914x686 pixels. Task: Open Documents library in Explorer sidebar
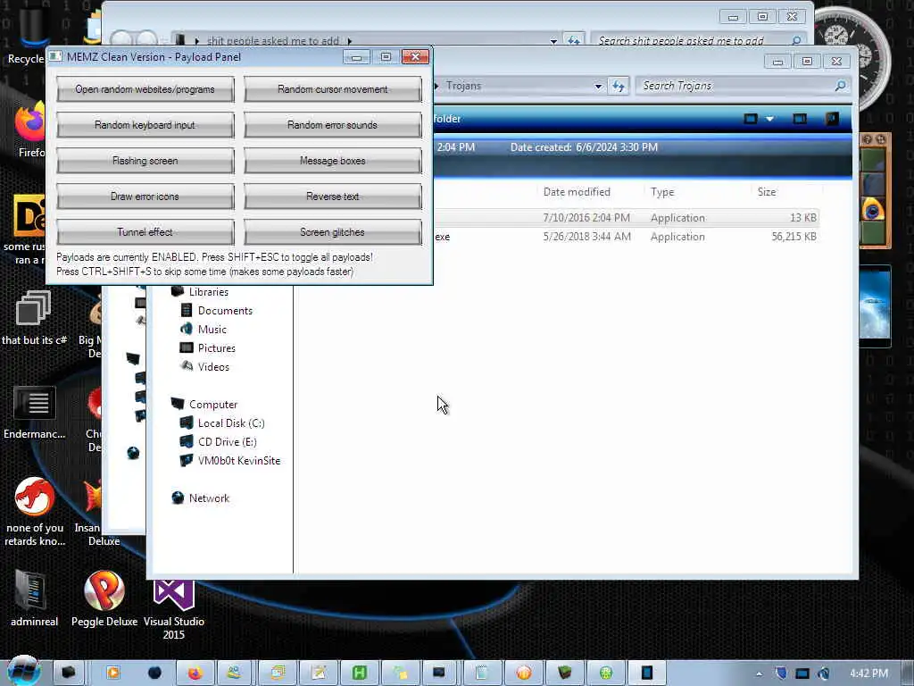click(225, 310)
